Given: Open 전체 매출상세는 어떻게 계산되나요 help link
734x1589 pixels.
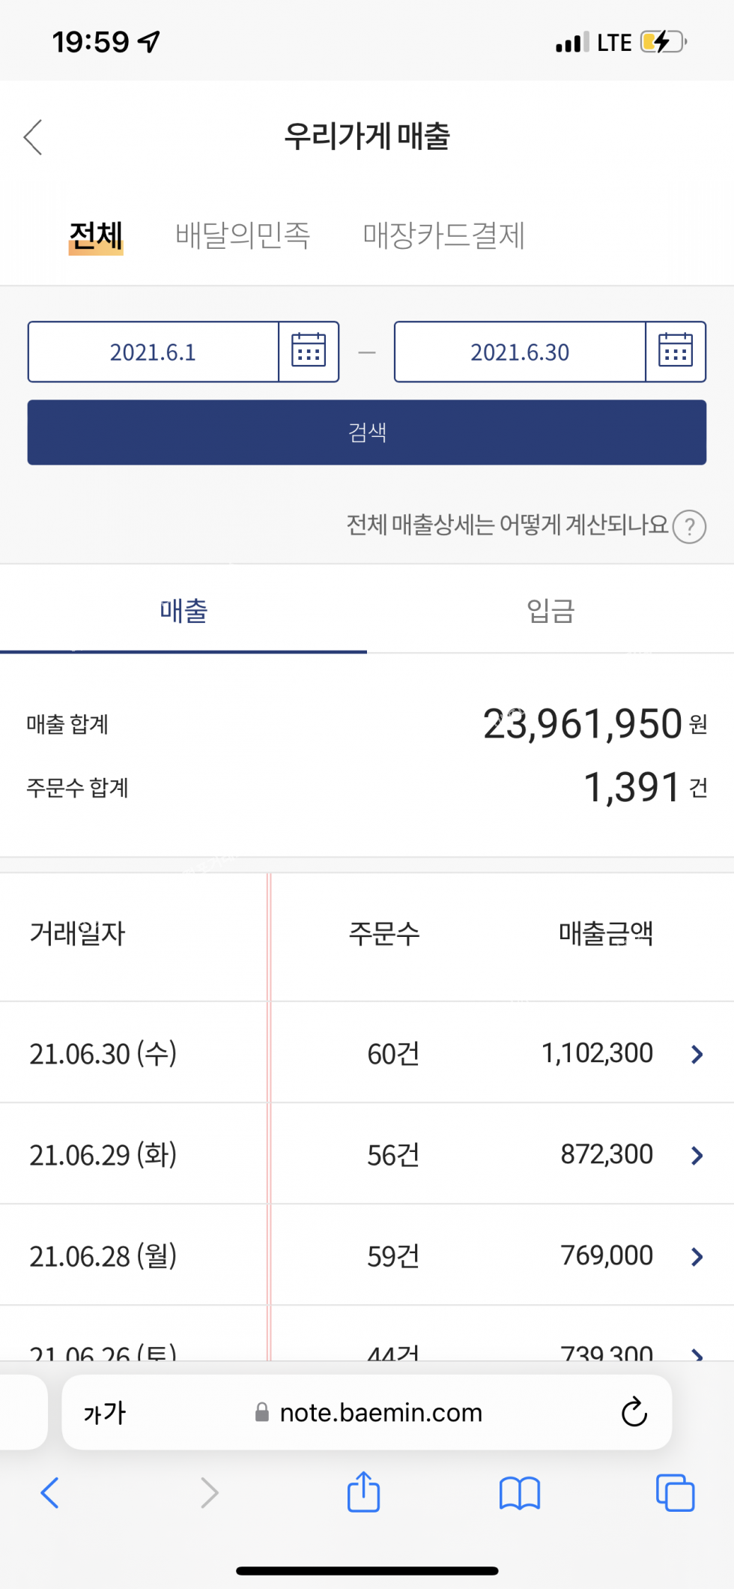Looking at the screenshot, I should 507,525.
